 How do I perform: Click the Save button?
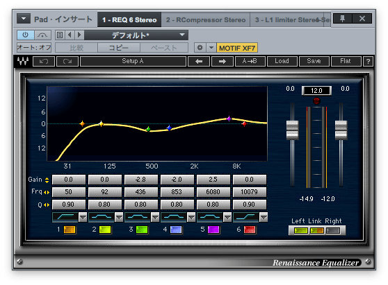314,61
